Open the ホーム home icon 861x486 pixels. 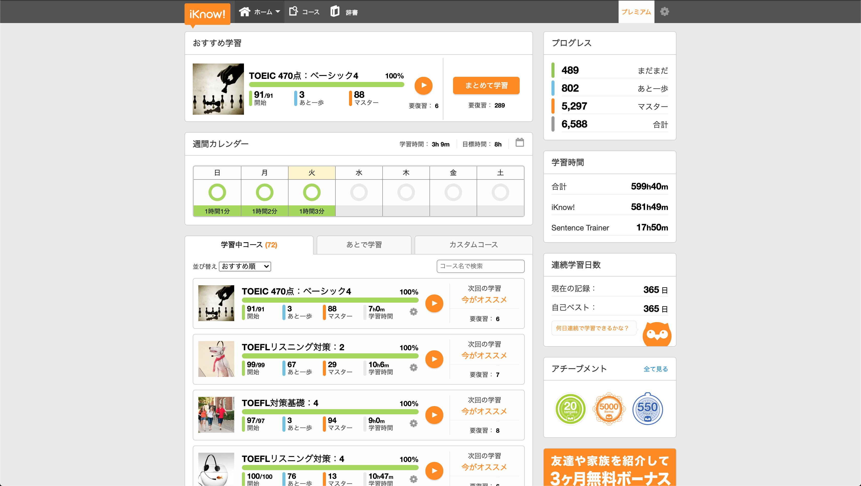click(244, 12)
